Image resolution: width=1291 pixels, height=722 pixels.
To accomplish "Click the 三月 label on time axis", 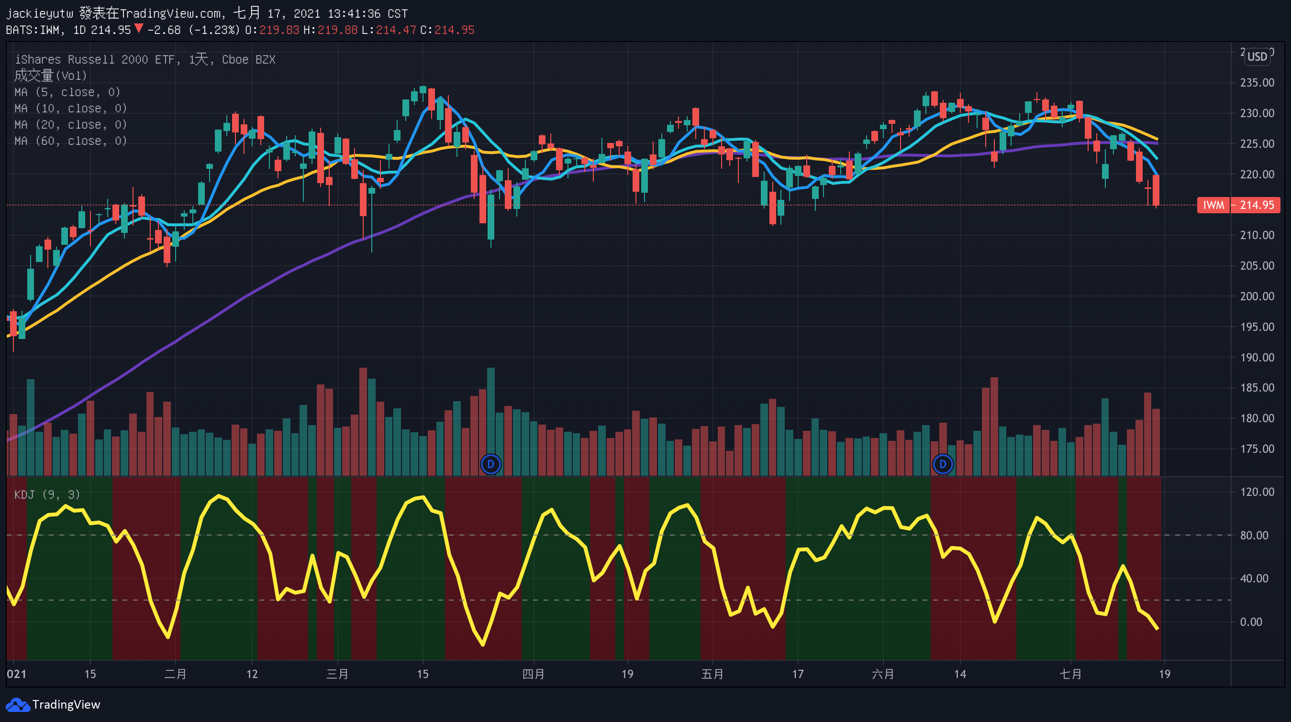I will (x=337, y=674).
